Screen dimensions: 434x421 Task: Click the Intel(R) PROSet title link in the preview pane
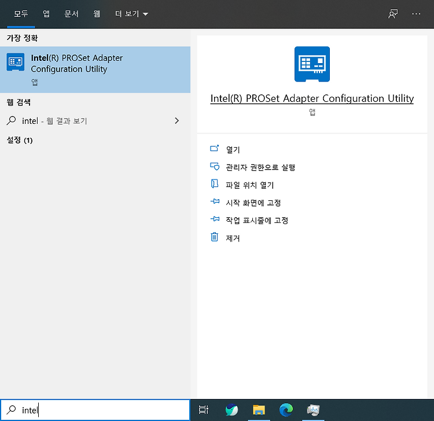coord(312,98)
